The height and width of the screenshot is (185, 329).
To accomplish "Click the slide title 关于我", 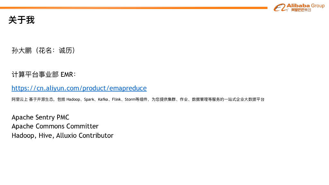I will 21,20.
